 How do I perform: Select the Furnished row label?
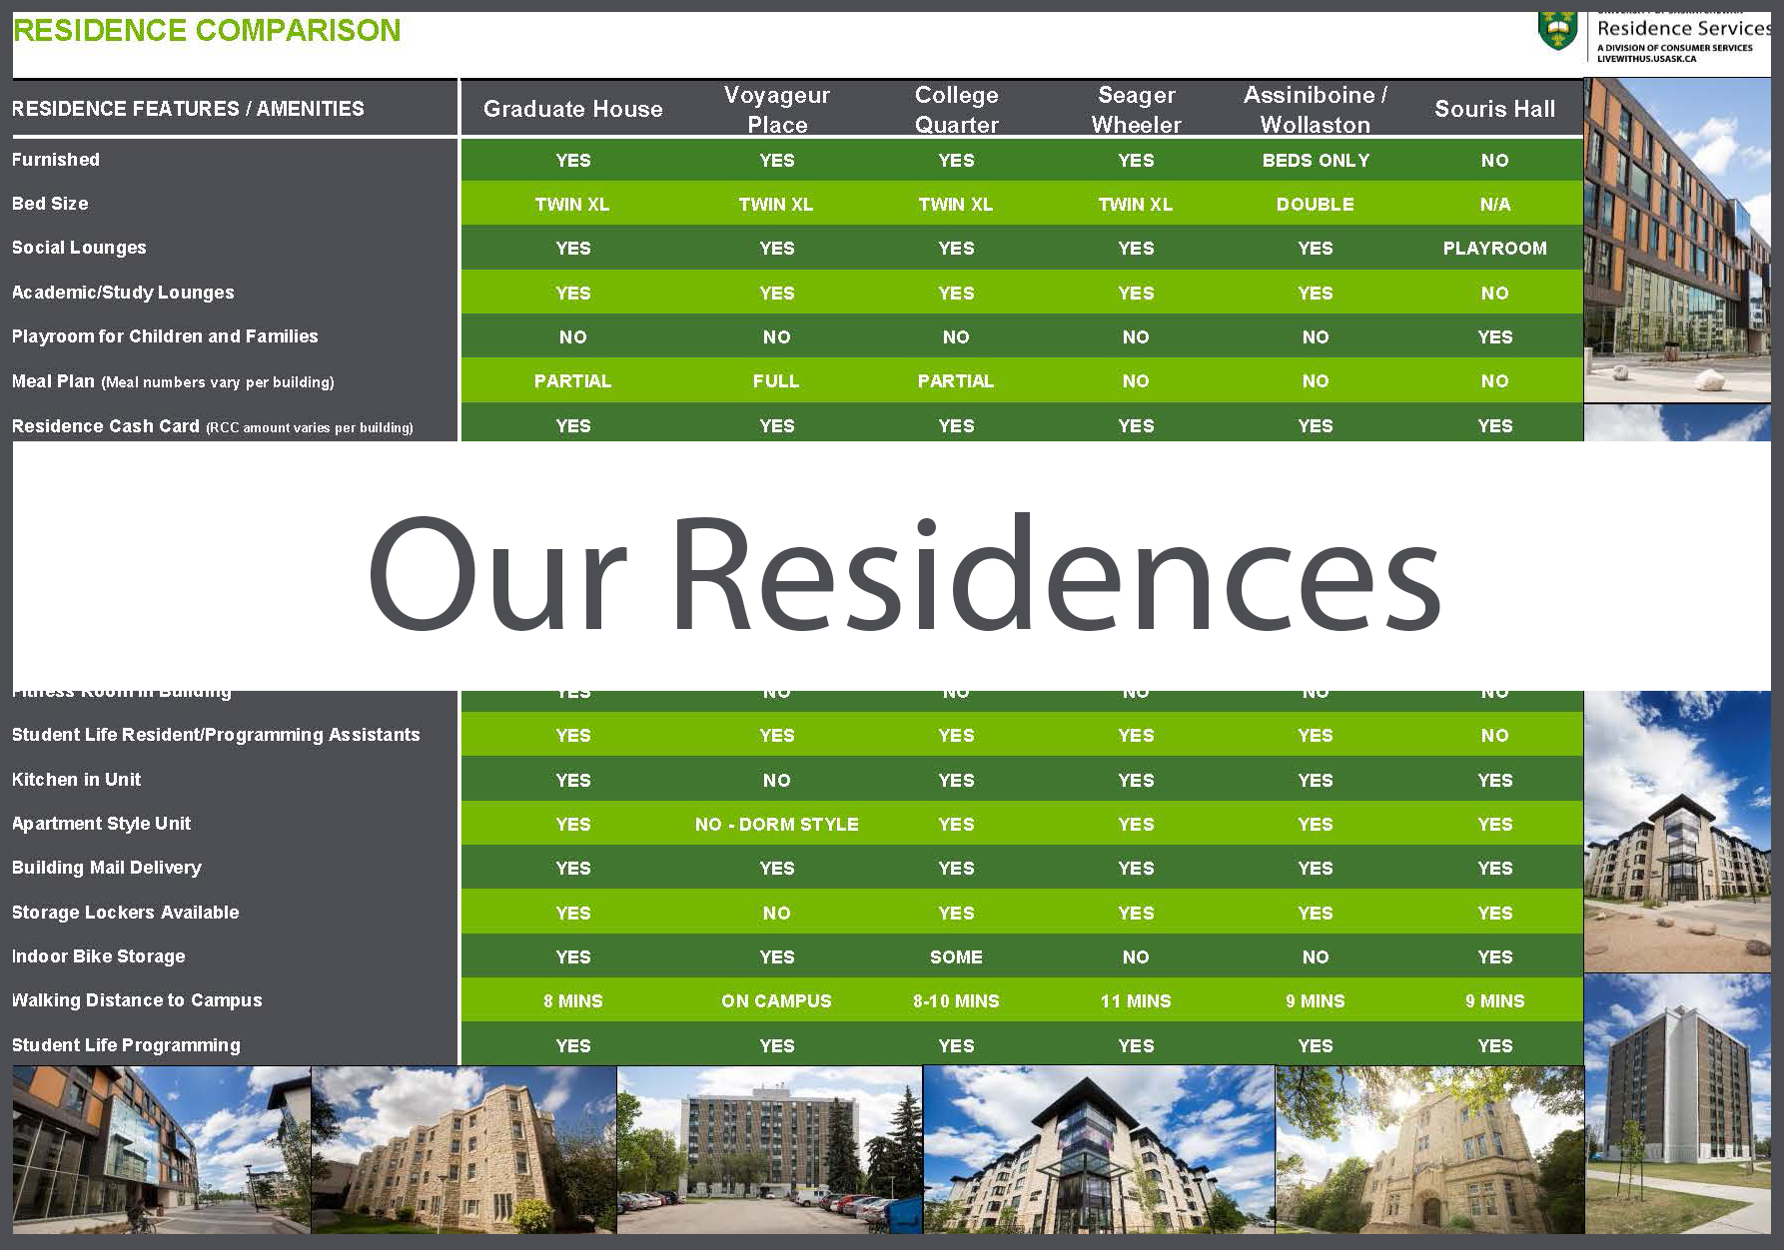[x=56, y=159]
